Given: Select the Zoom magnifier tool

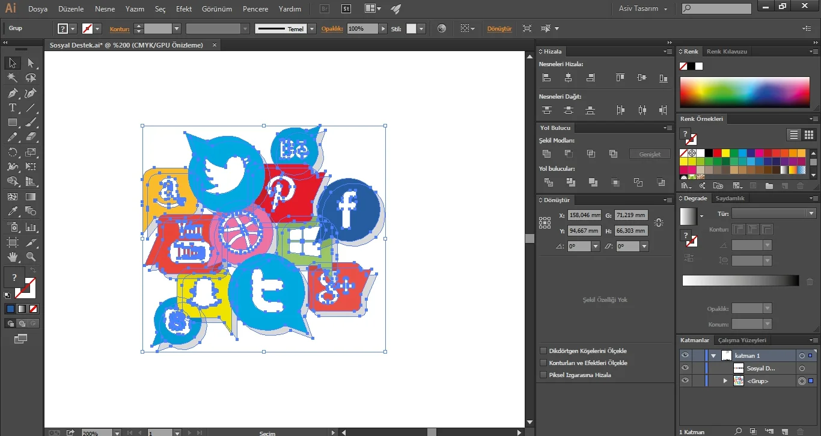Looking at the screenshot, I should pyautogui.click(x=31, y=257).
